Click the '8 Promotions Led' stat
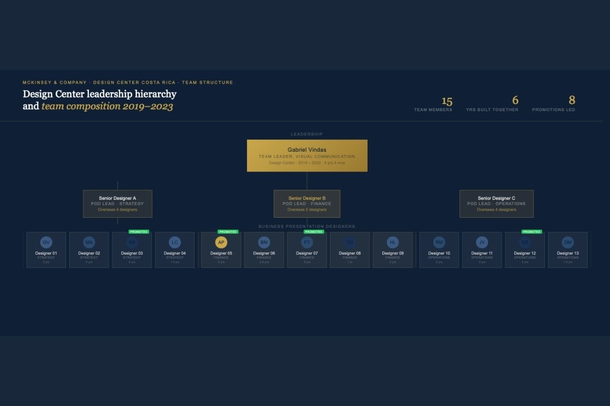This screenshot has height=406, width=610. [554, 104]
